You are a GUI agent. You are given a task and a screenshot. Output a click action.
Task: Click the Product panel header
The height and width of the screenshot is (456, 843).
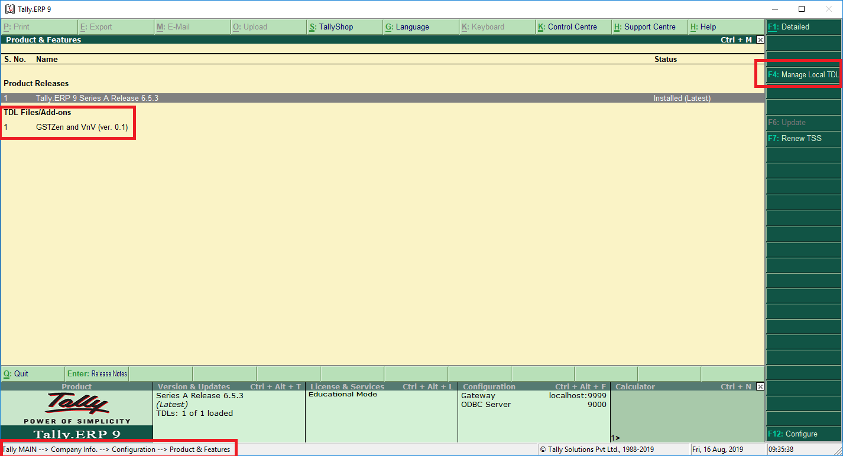[x=77, y=386]
